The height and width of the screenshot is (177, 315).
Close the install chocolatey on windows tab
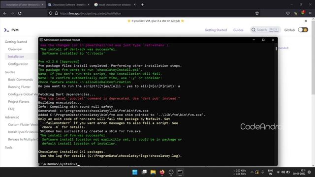[x=134, y=4]
